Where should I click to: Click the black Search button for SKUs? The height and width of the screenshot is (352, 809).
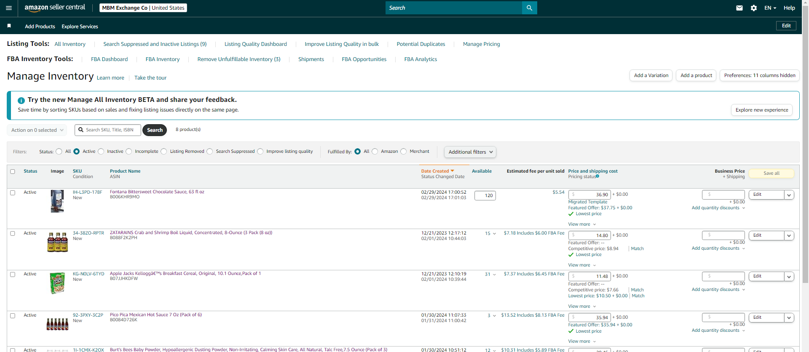(x=155, y=130)
